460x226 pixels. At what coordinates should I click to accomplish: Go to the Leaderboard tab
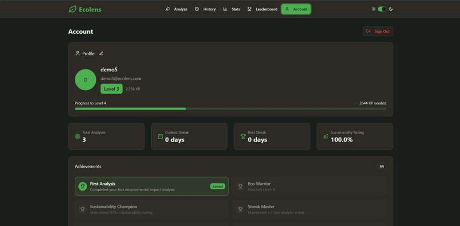(263, 9)
